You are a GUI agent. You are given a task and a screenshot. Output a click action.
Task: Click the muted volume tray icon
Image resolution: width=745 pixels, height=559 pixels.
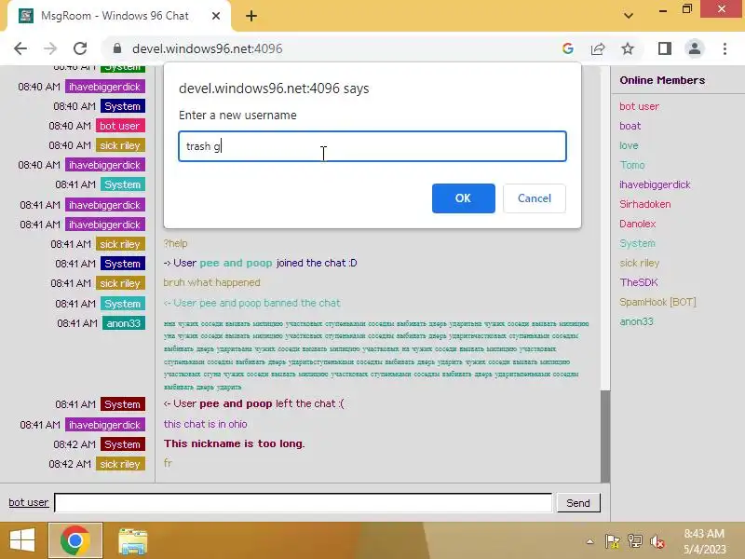pyautogui.click(x=657, y=541)
